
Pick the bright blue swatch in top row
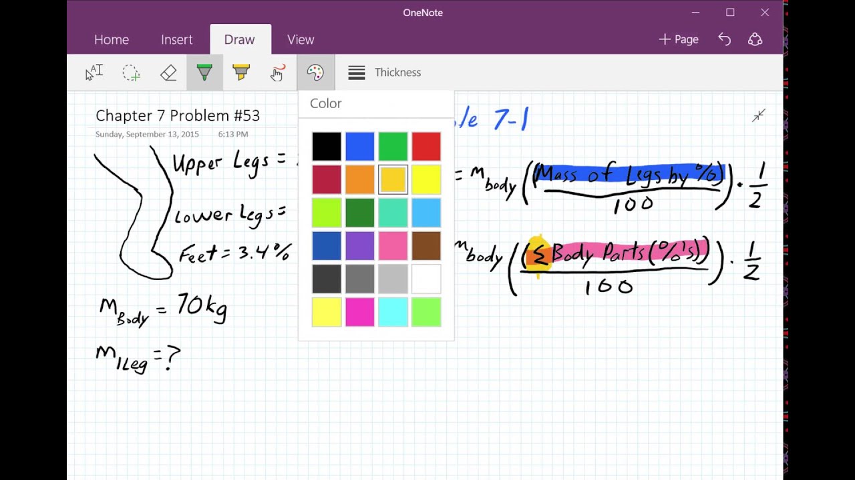pos(360,147)
